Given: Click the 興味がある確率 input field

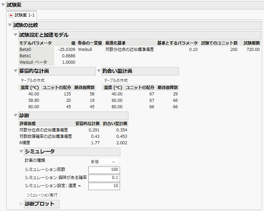Looking at the screenshot, I should click(x=104, y=178).
